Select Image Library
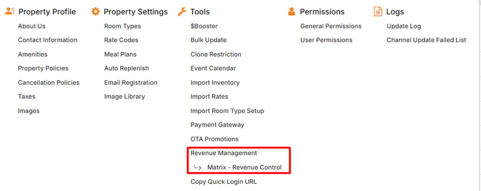The width and height of the screenshot is (481, 191). 124,96
